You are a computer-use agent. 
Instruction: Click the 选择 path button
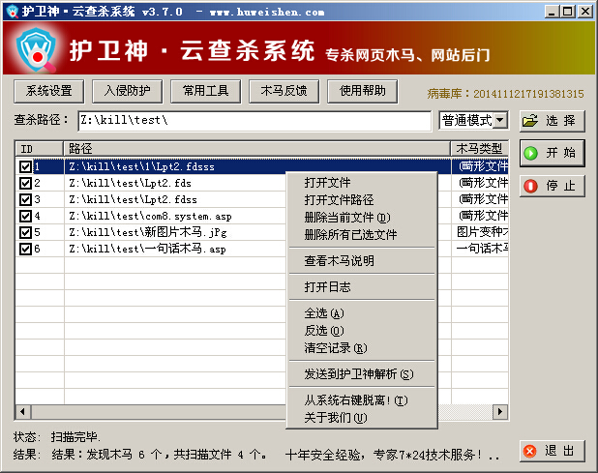552,121
